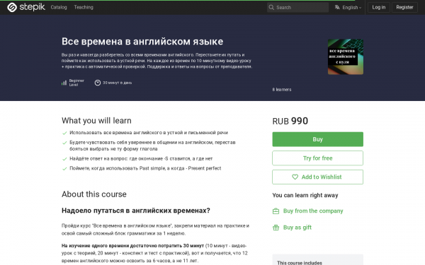This screenshot has height=265, width=425.
Task: Open the Teaching menu item
Action: click(84, 7)
